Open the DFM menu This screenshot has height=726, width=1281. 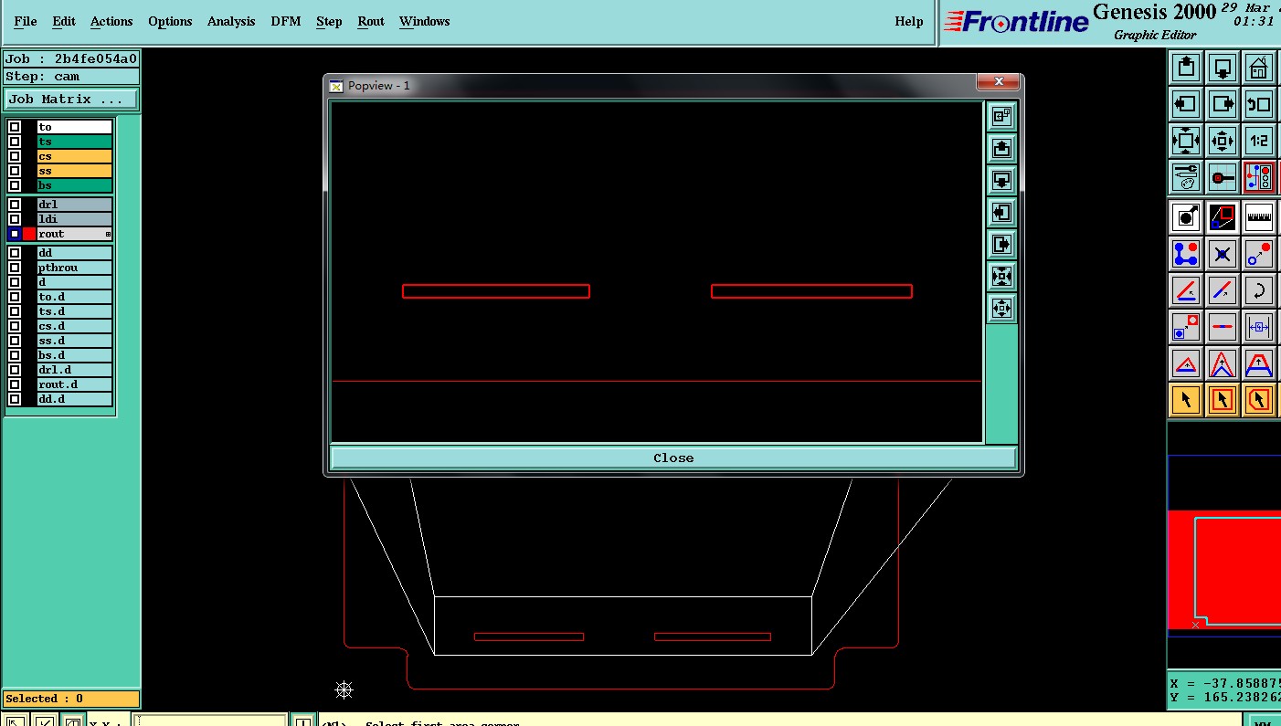(x=286, y=21)
